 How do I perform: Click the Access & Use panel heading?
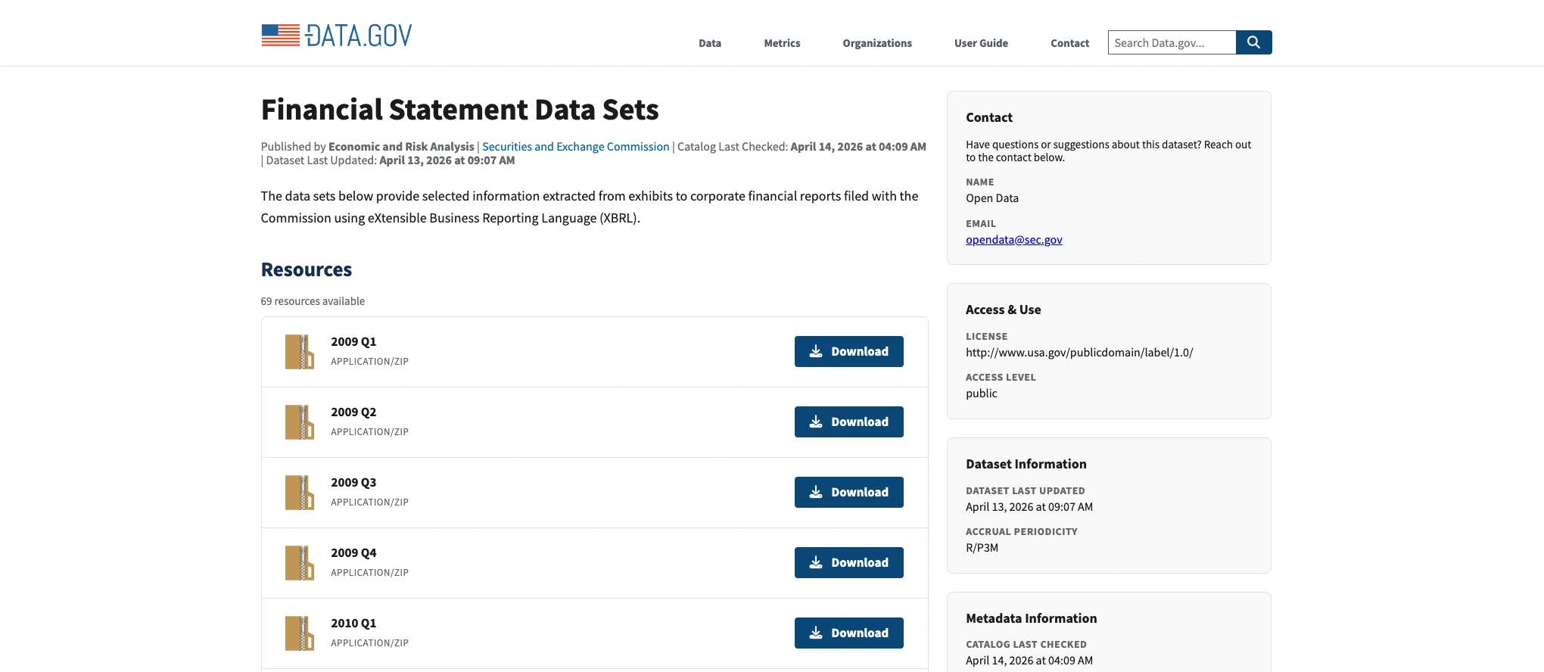pyautogui.click(x=1003, y=310)
